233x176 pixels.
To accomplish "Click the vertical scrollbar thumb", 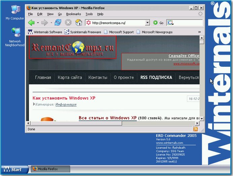I will (x=202, y=42).
